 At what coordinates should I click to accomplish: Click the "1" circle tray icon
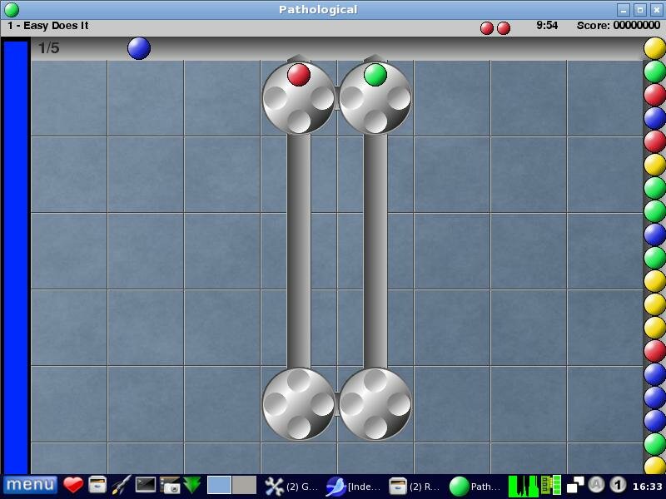(618, 485)
